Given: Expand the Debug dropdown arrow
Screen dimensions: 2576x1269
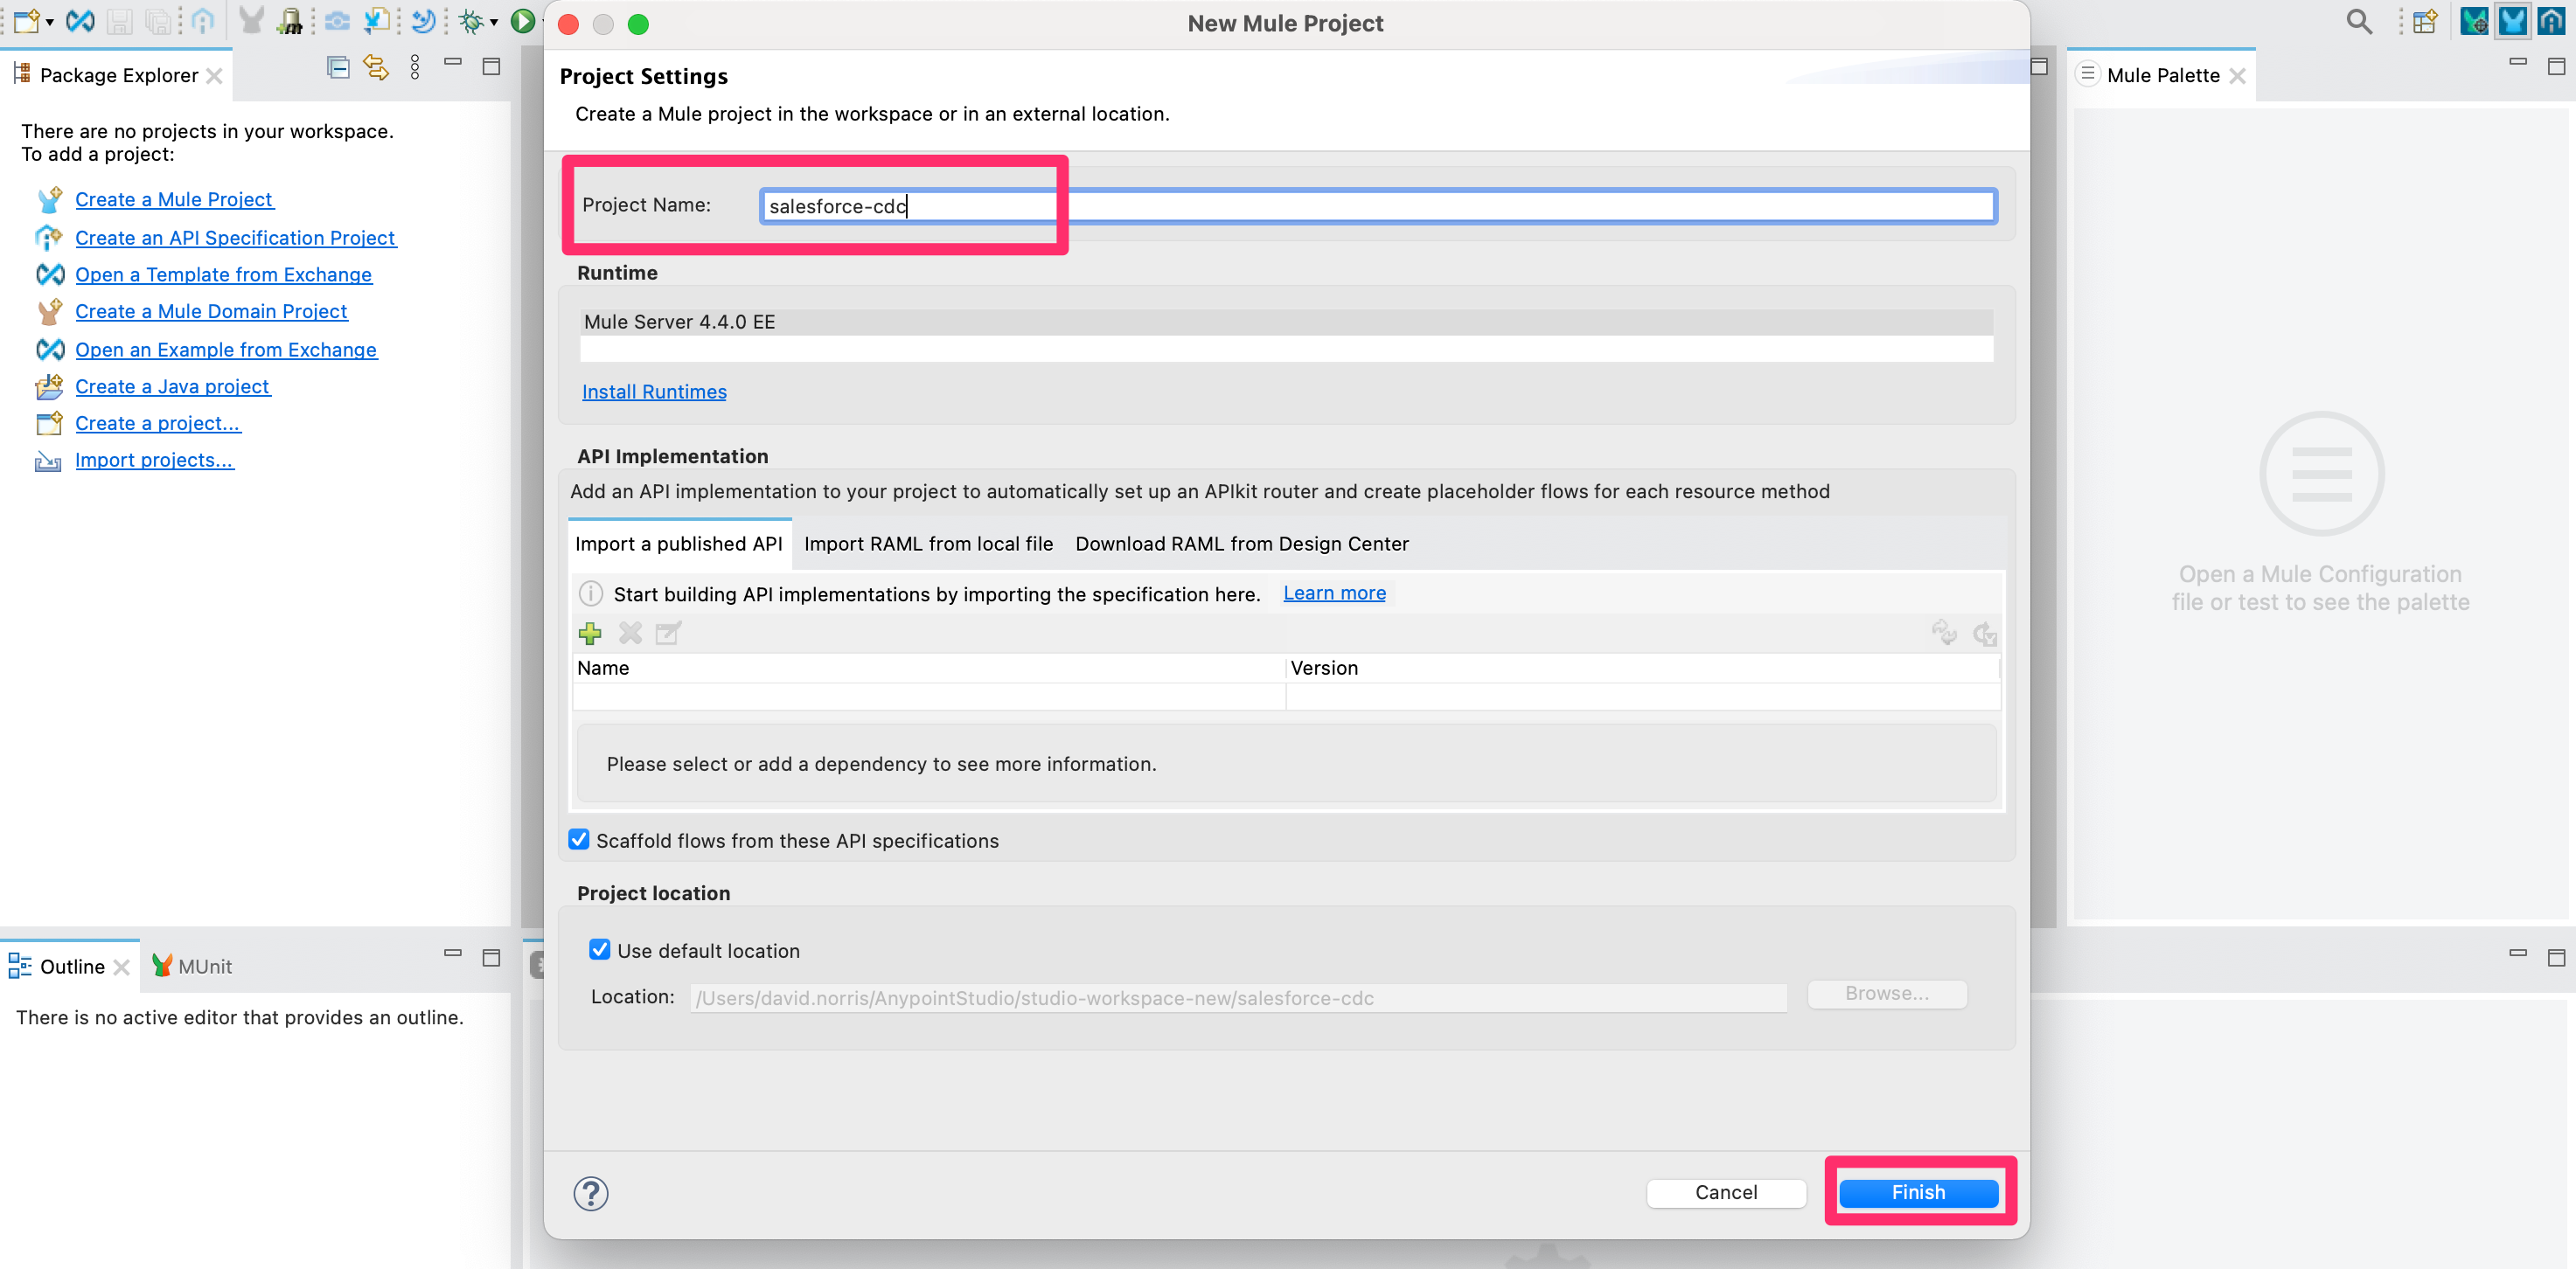Looking at the screenshot, I should click(x=494, y=22).
